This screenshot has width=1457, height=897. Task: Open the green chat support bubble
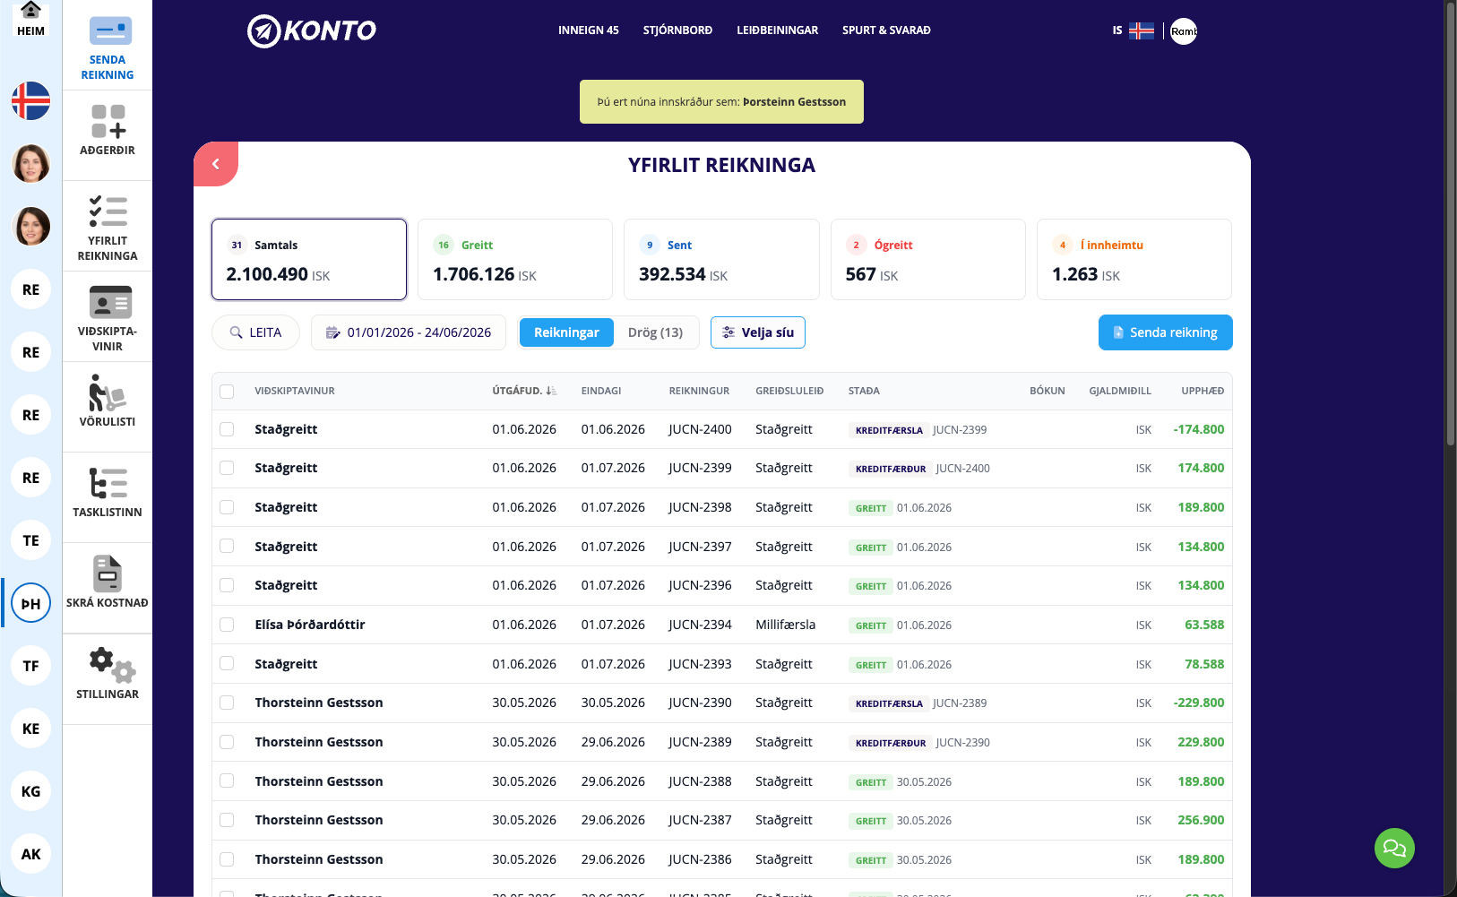tap(1394, 848)
